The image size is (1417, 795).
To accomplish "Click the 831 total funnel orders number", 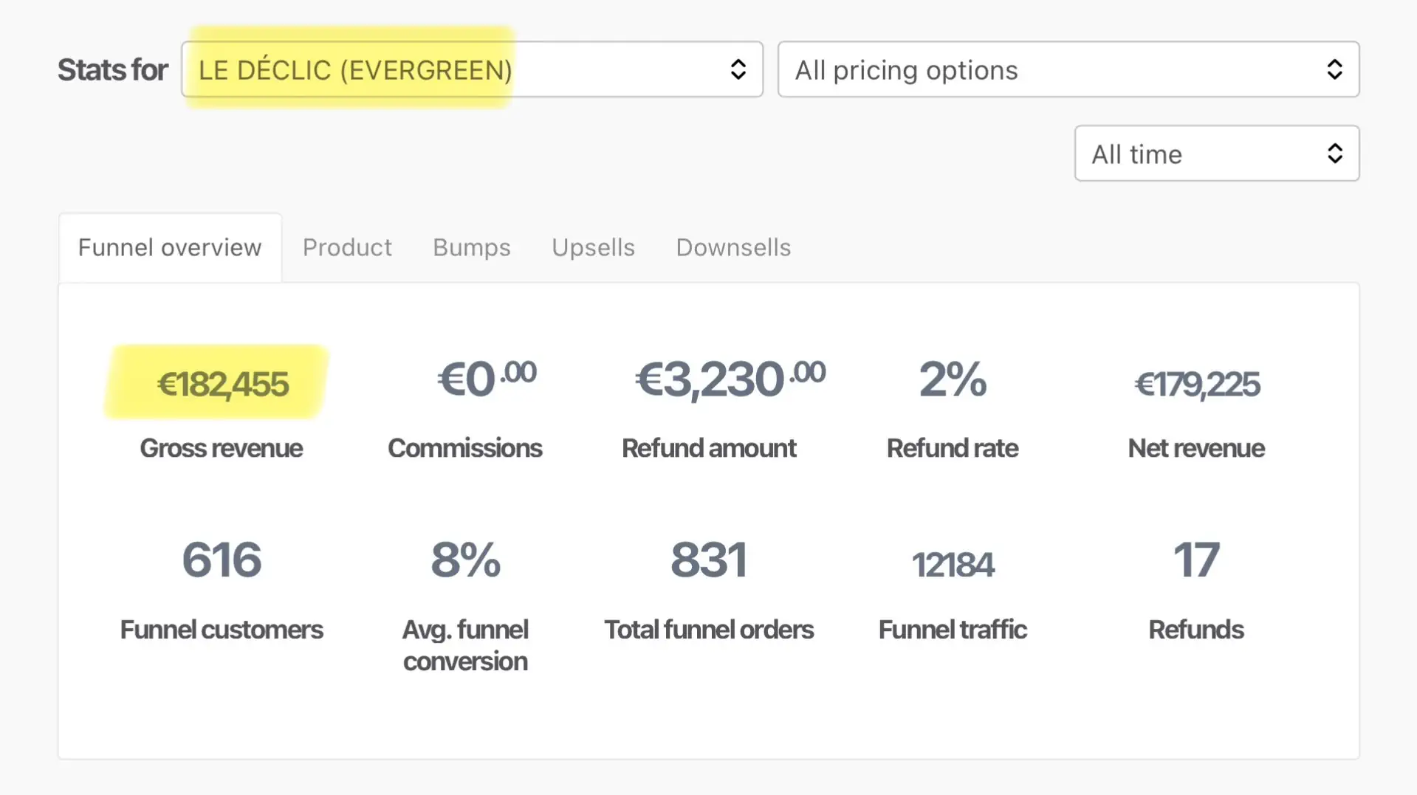I will (708, 560).
